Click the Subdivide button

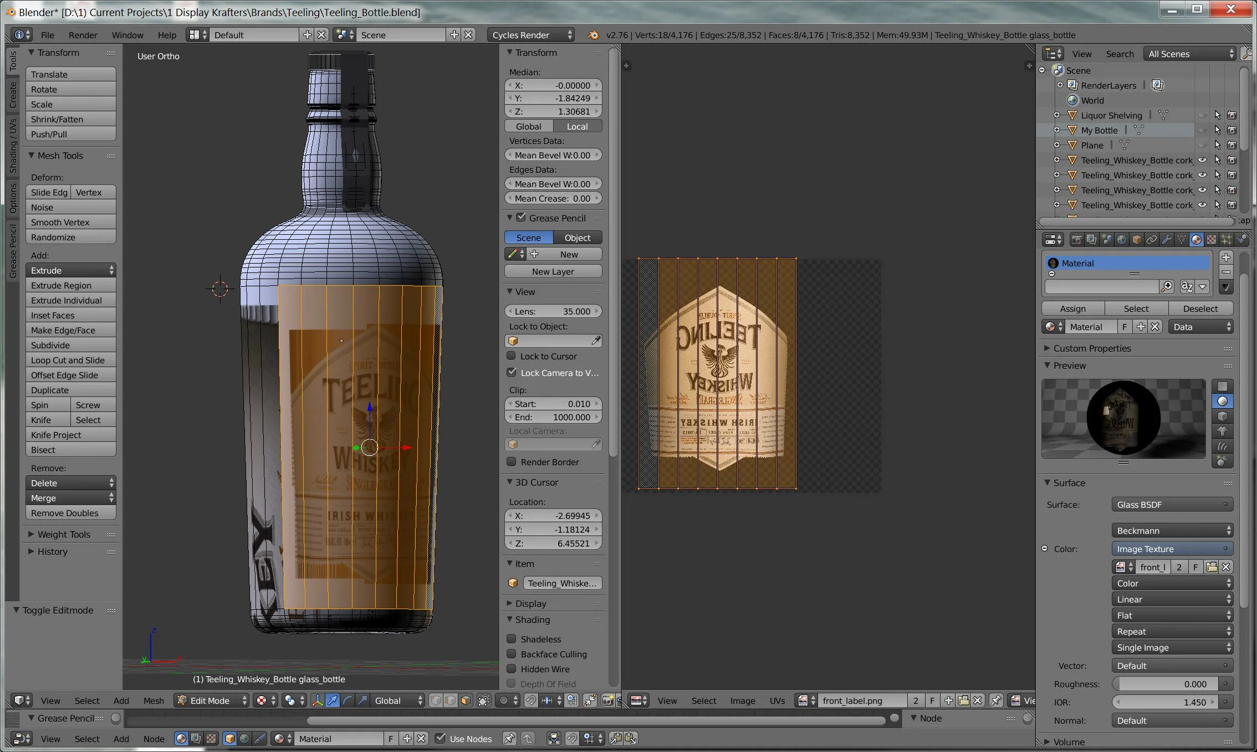point(70,345)
